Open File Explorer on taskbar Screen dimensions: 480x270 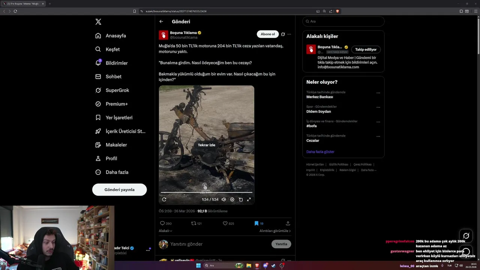click(249, 265)
